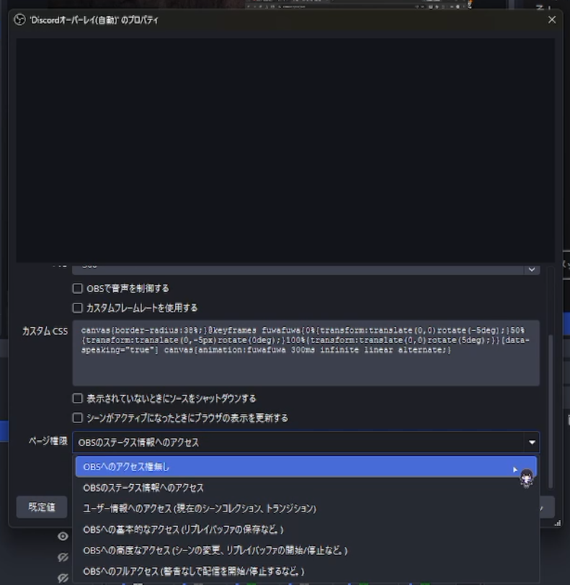Enable シーンがアクティブになったときにブラウザの表示を更新する
Image resolution: width=570 pixels, height=585 pixels.
(x=77, y=418)
